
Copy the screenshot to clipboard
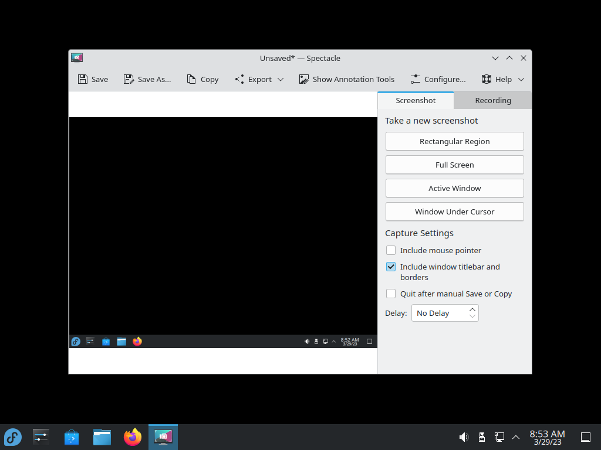202,79
